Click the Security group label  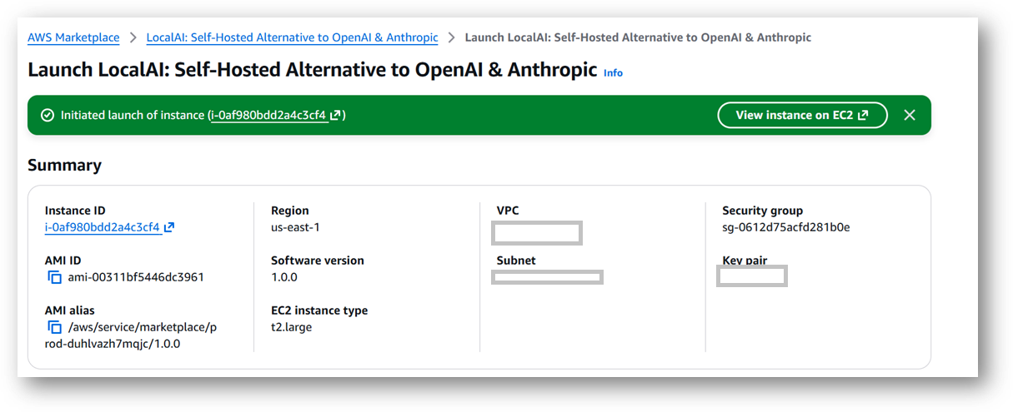(x=763, y=211)
